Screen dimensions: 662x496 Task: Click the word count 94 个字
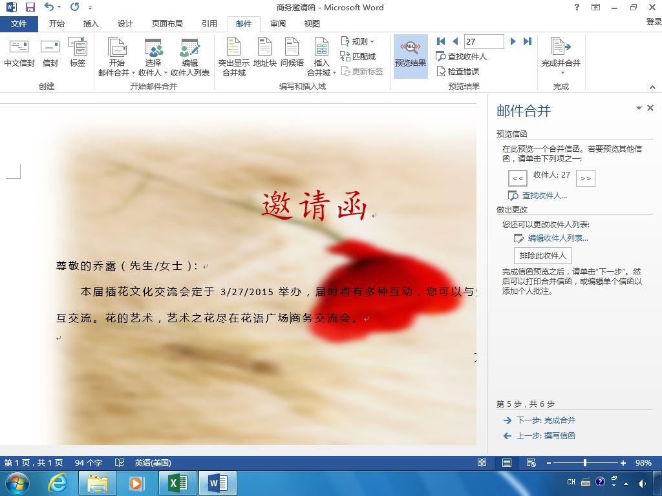89,462
